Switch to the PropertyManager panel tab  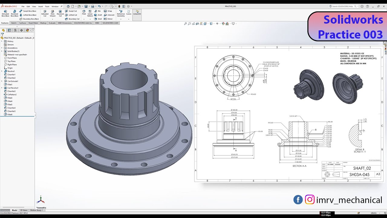pyautogui.click(x=9, y=30)
